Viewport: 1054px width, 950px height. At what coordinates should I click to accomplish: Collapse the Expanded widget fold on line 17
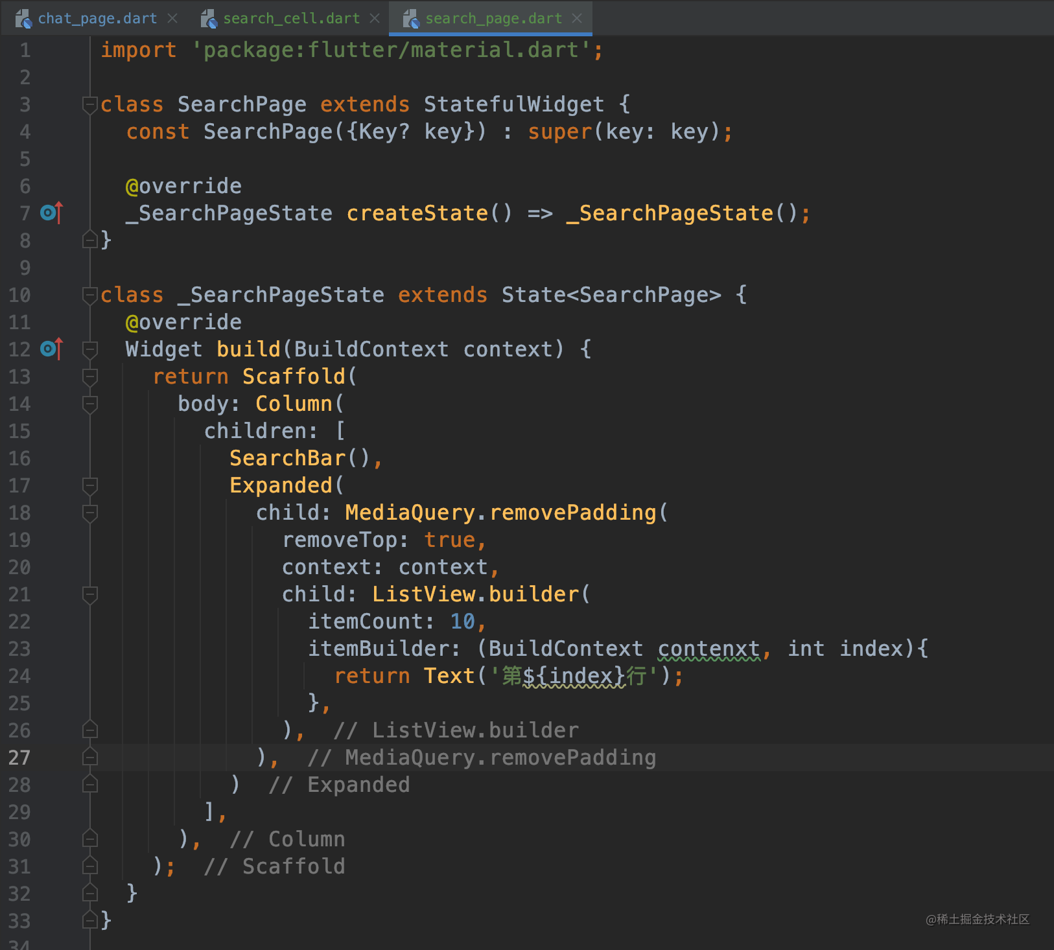click(89, 485)
